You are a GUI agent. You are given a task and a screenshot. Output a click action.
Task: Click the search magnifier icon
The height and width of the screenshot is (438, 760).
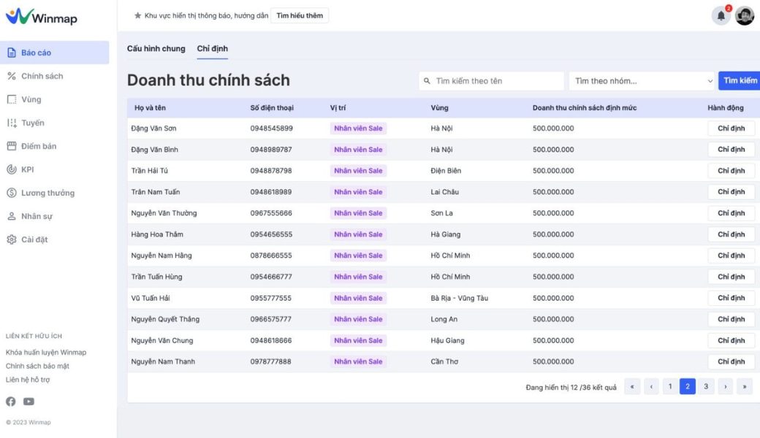coord(427,81)
